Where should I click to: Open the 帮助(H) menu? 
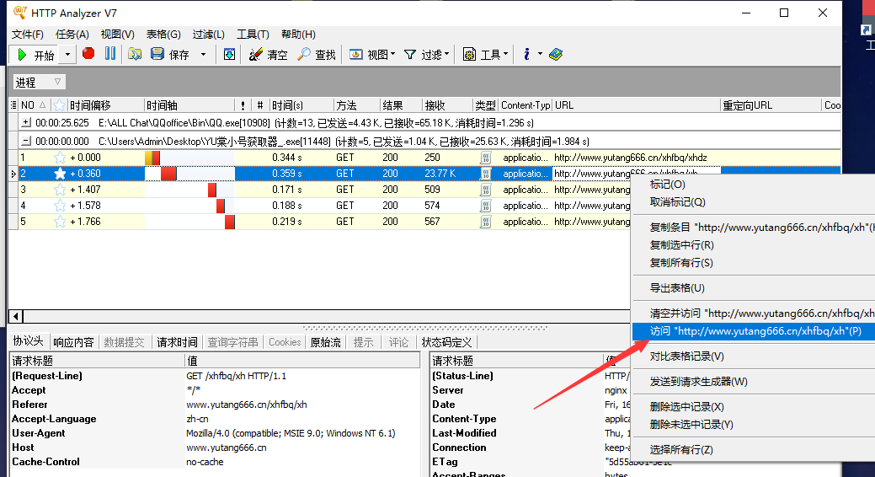coord(298,34)
